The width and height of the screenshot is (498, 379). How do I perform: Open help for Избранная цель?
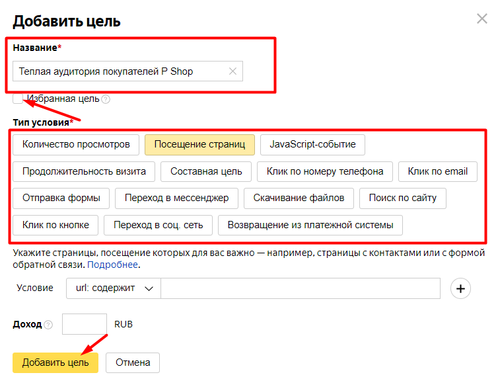(106, 99)
